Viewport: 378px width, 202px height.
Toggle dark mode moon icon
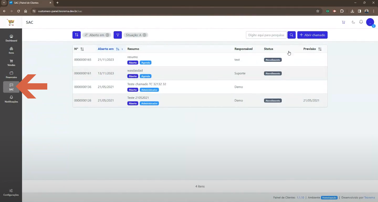[353, 22]
